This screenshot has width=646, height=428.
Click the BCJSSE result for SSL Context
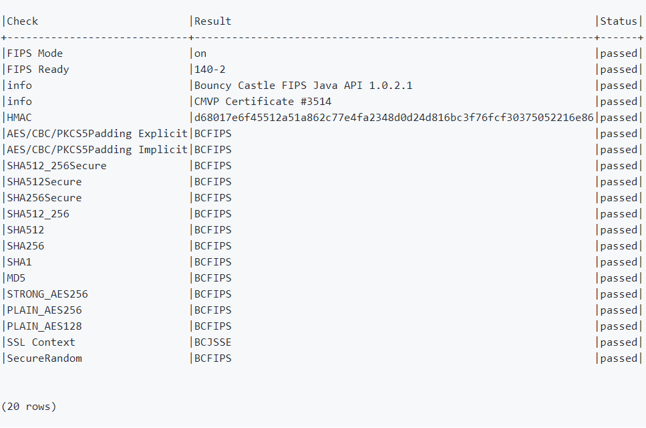213,342
